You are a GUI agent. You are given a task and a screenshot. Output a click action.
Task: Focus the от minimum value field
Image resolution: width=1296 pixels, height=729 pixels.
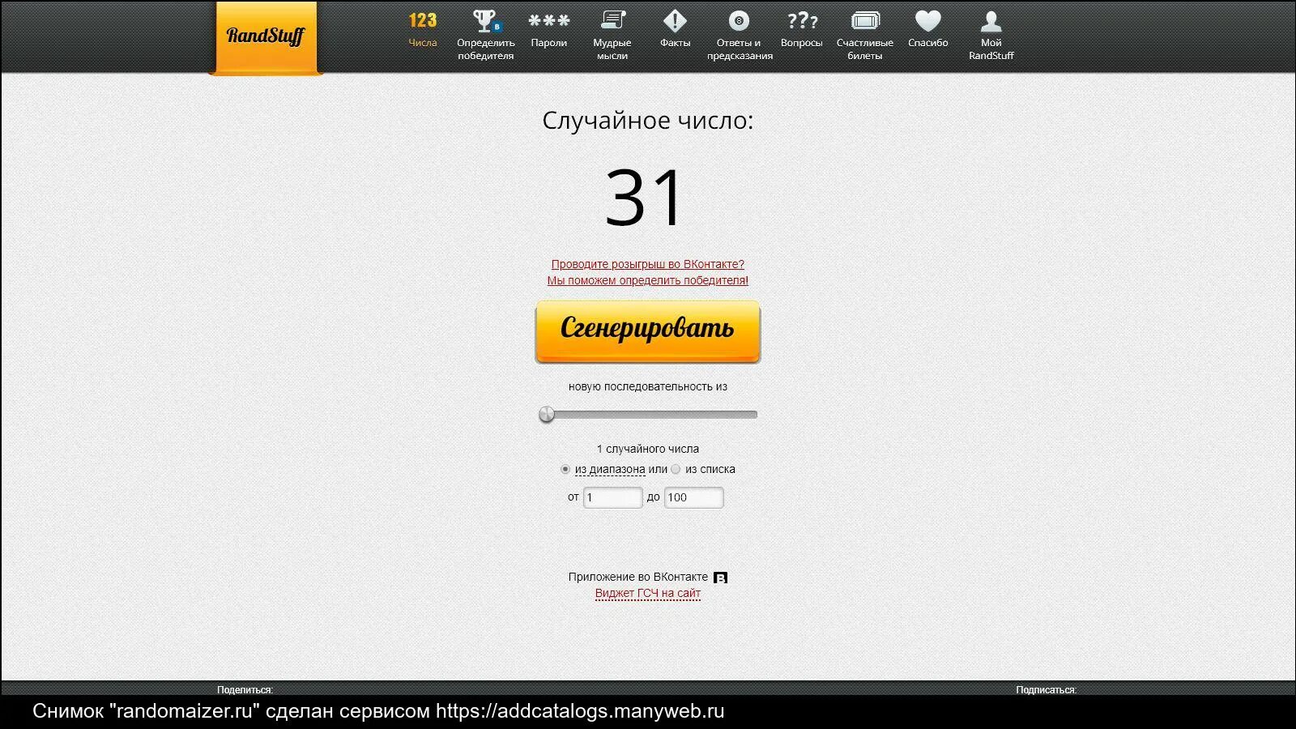coord(612,497)
